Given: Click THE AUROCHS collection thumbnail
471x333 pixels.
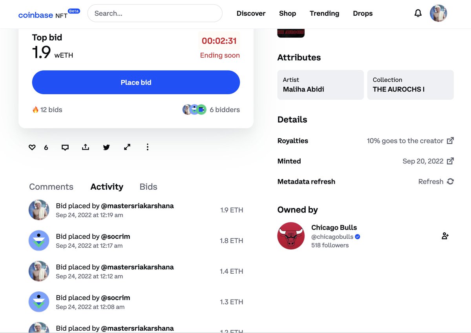Looking at the screenshot, I should [x=291, y=33].
